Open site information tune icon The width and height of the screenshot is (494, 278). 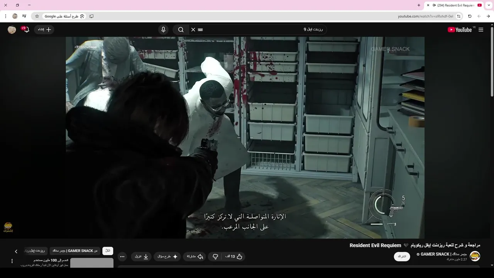click(x=458, y=16)
